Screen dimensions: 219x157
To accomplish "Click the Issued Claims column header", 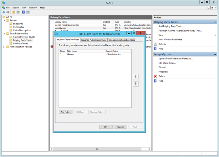I will pyautogui.click(x=118, y=51).
